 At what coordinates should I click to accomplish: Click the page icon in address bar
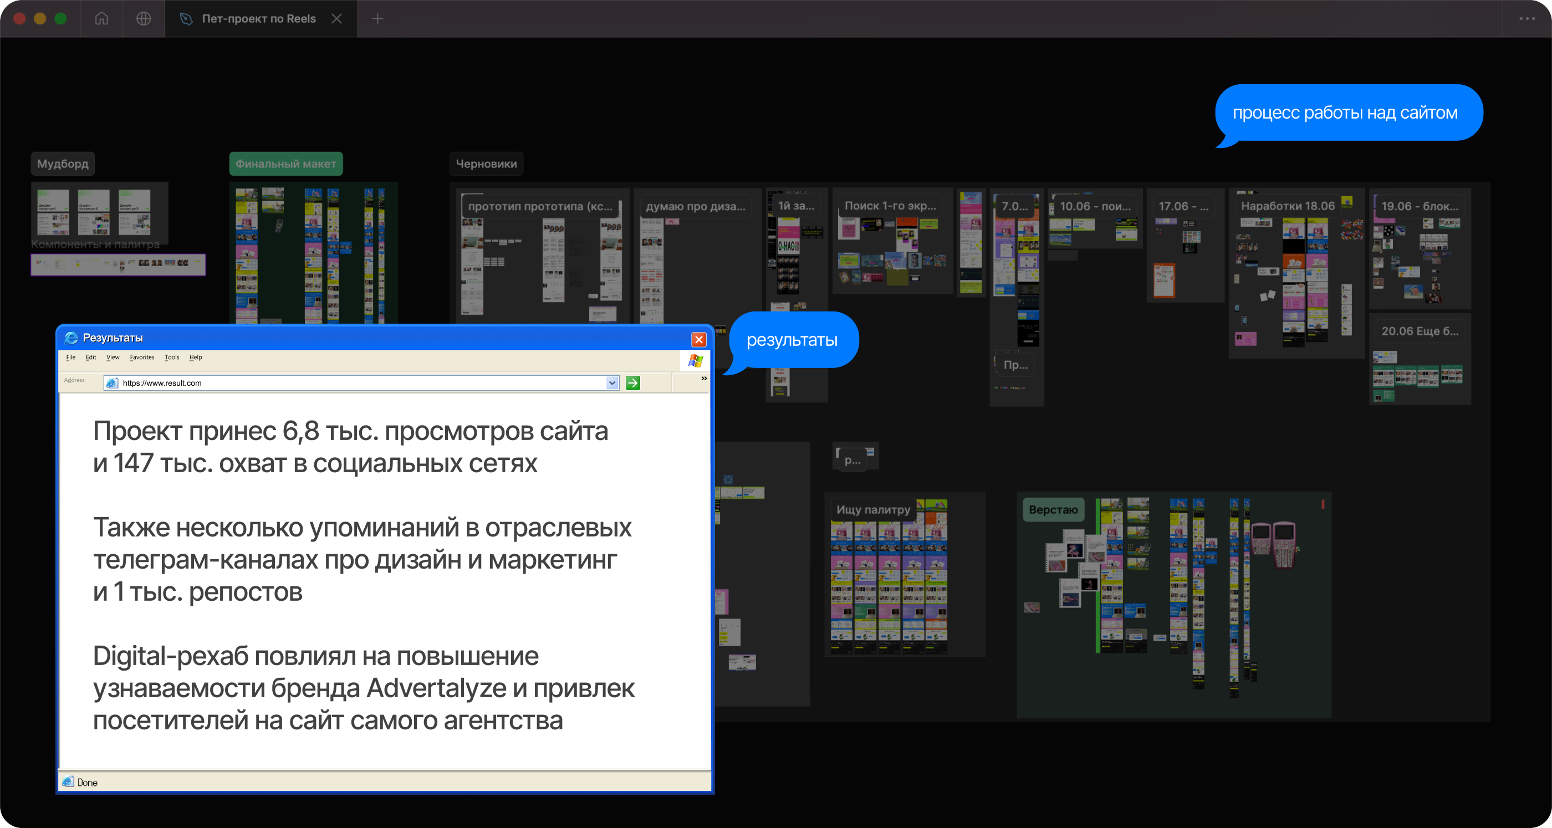pyautogui.click(x=111, y=382)
